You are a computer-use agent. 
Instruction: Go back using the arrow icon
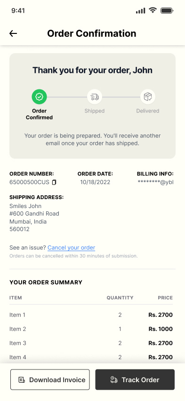pos(13,33)
